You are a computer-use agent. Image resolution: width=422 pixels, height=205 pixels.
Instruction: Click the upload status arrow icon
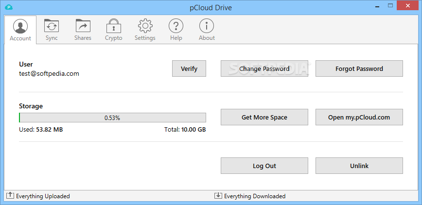(x=10, y=195)
